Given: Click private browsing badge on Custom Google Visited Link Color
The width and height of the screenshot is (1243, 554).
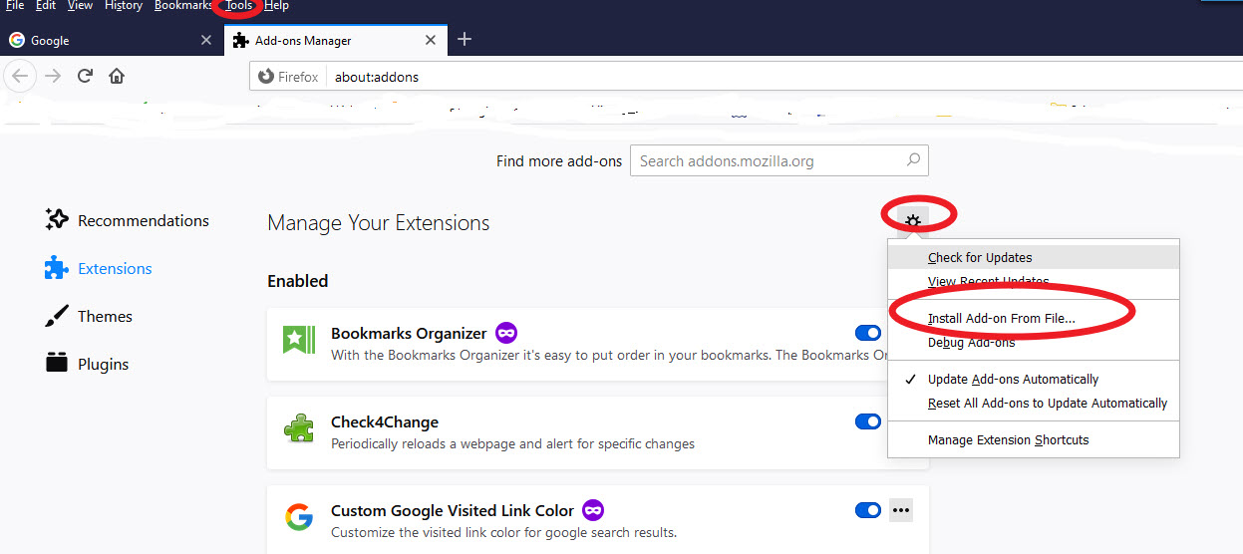Looking at the screenshot, I should click(593, 510).
